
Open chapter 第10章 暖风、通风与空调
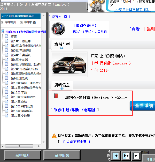coord(26,83)
